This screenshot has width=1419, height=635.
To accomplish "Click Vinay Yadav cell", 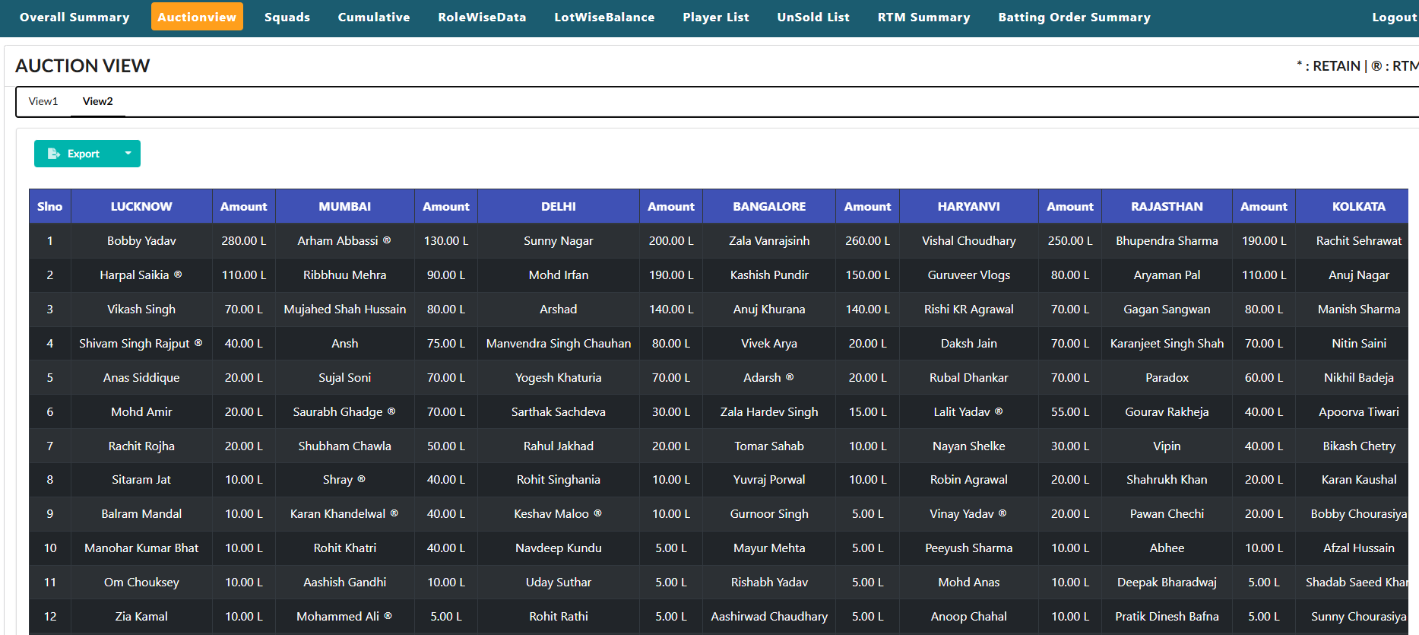I will click(969, 513).
